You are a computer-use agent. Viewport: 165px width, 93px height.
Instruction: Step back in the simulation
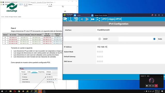click(82, 19)
